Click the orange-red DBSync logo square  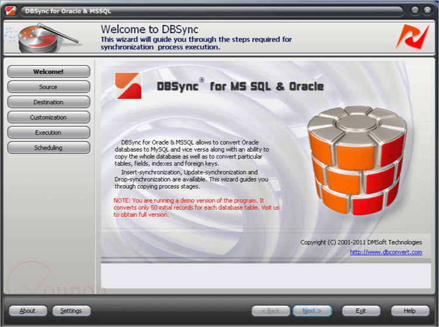tap(128, 86)
